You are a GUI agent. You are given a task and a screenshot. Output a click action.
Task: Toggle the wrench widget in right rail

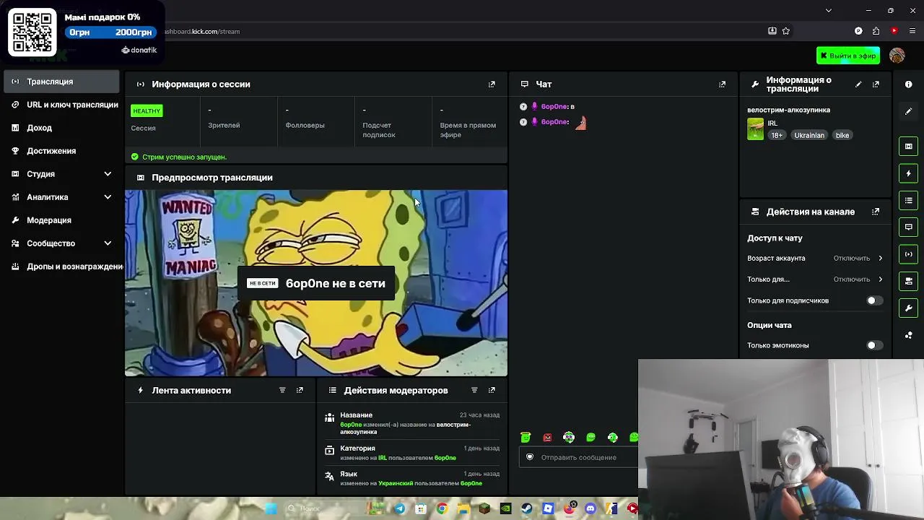[x=908, y=308]
